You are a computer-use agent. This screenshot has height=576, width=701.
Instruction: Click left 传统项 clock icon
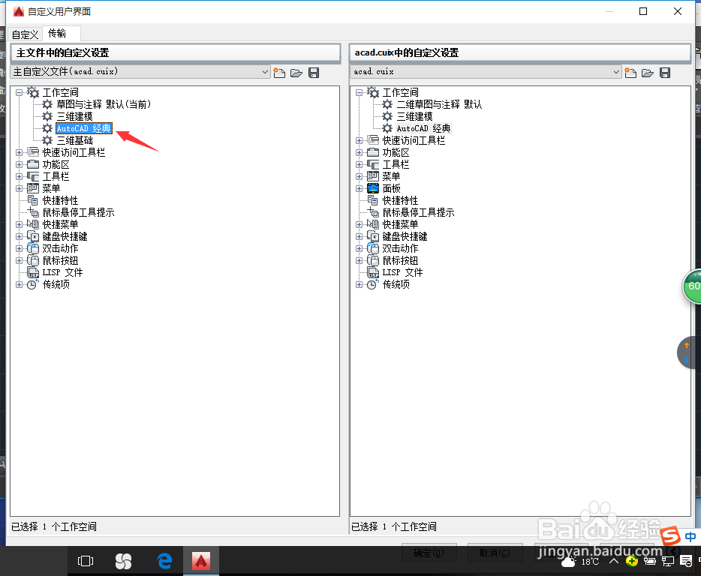(x=33, y=285)
